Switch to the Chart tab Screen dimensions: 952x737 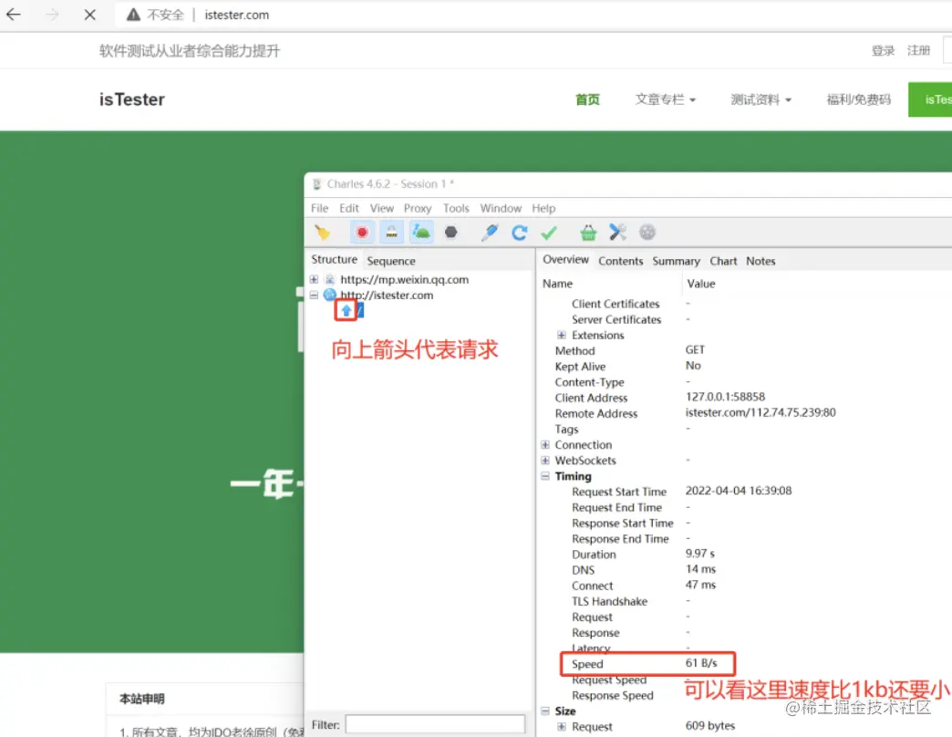pyautogui.click(x=723, y=261)
